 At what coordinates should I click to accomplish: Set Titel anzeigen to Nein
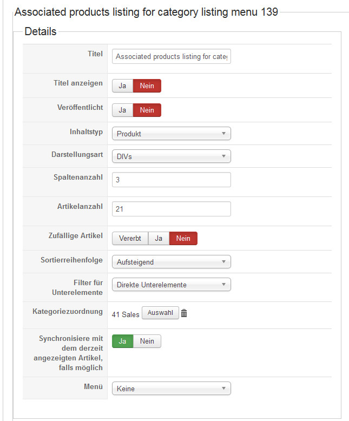click(147, 86)
